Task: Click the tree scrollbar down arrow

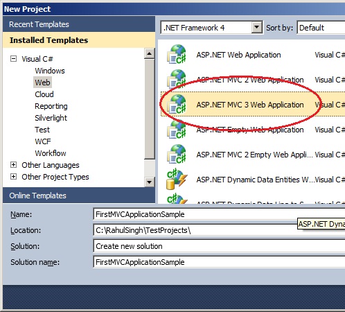Action: [150, 182]
